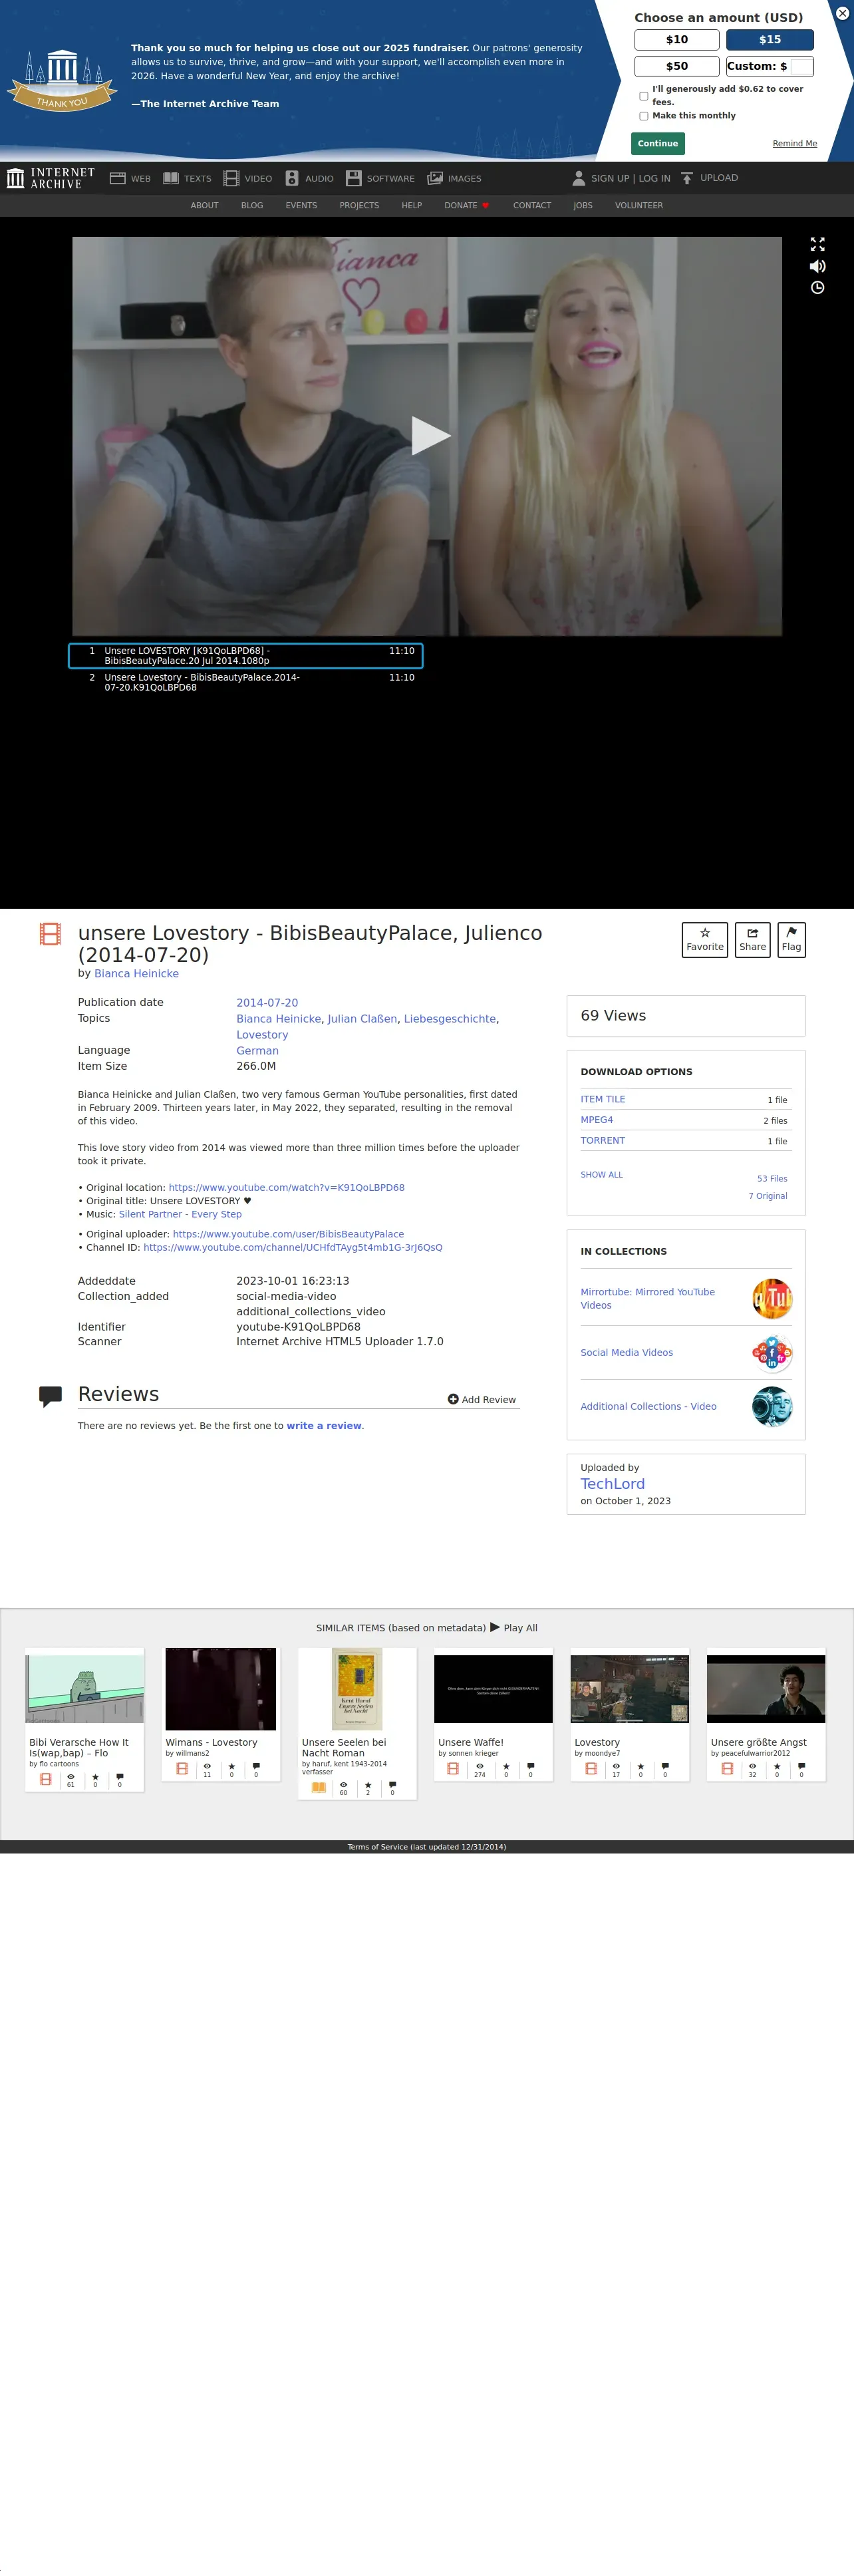Select the $10 donation amount

[677, 40]
